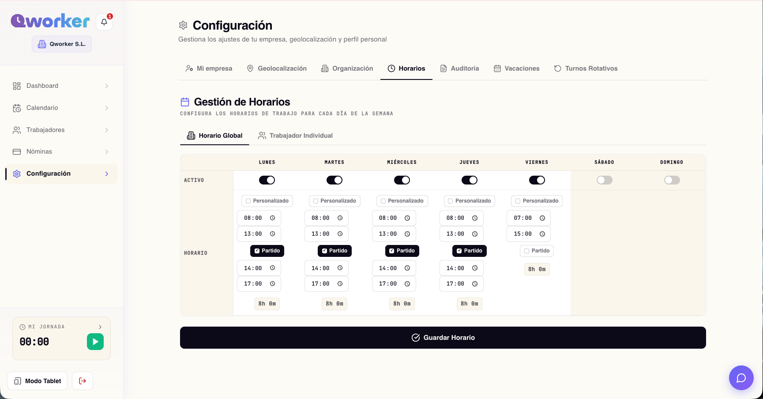Select the Horarios tab
763x399 pixels.
click(406, 68)
